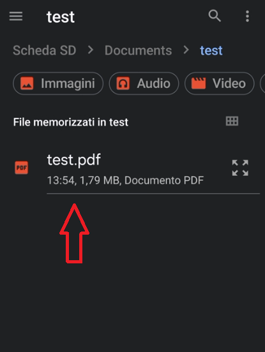Image resolution: width=265 pixels, height=352 pixels.
Task: Navigate to Documents breadcrumb folder
Action: 138,50
